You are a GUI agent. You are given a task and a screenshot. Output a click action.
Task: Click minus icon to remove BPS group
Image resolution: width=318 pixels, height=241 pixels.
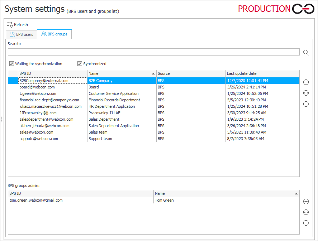tap(306, 104)
